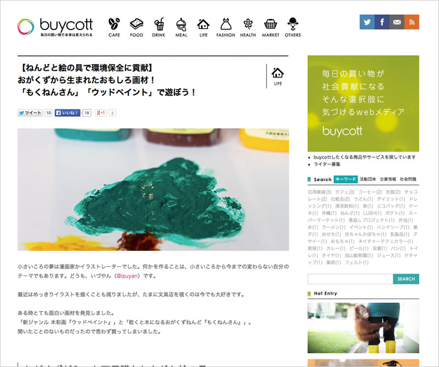This screenshot has width=439, height=367.
Task: Go to the FASHION dress category
Action: pos(226,27)
